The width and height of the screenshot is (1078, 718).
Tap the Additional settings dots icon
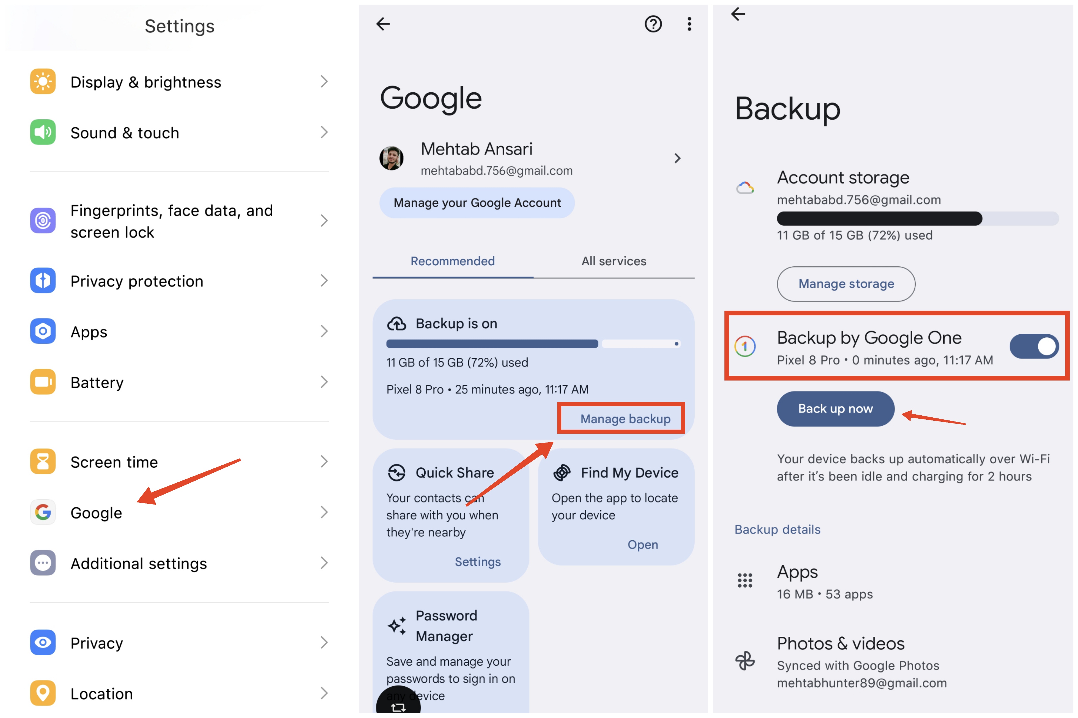click(43, 563)
